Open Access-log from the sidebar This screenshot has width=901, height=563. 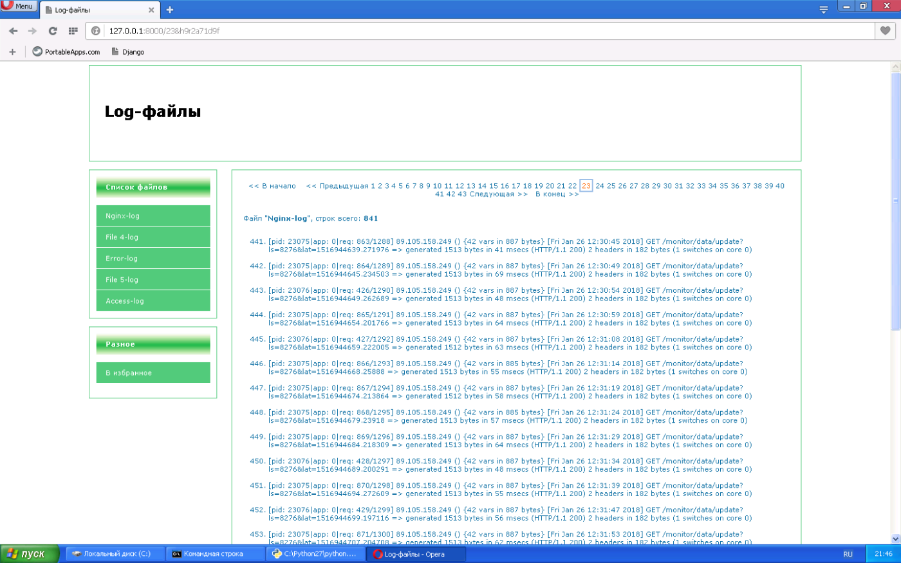coord(153,301)
